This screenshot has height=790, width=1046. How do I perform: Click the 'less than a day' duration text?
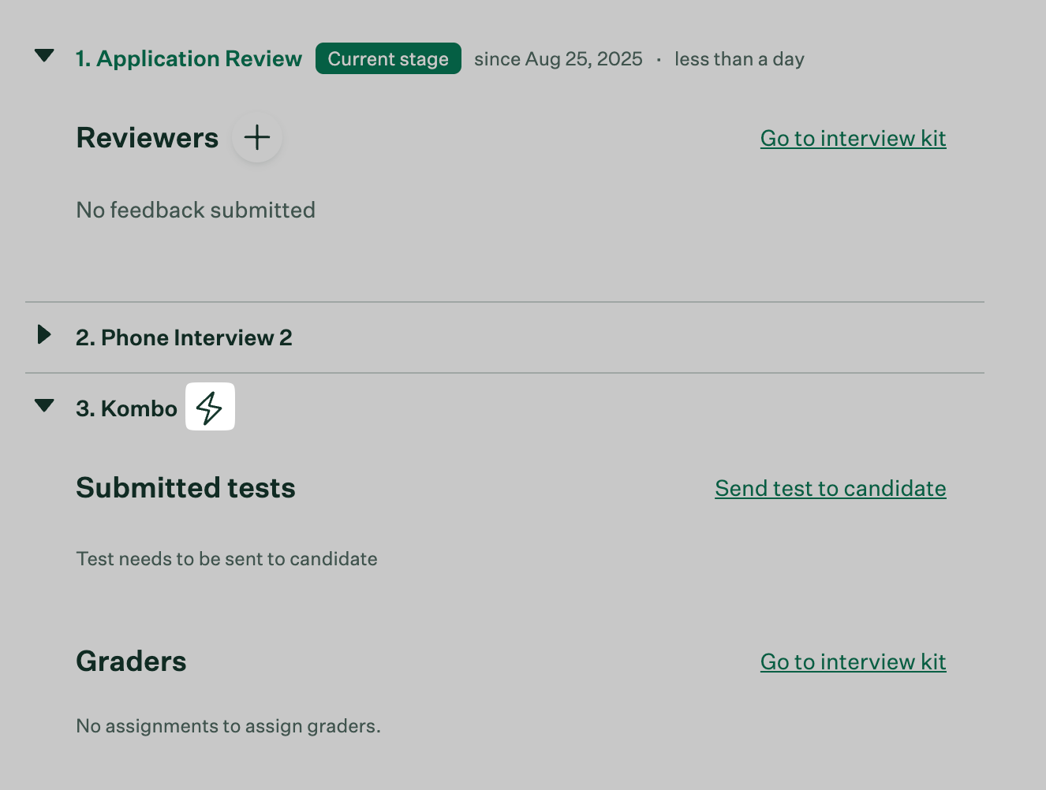[739, 59]
